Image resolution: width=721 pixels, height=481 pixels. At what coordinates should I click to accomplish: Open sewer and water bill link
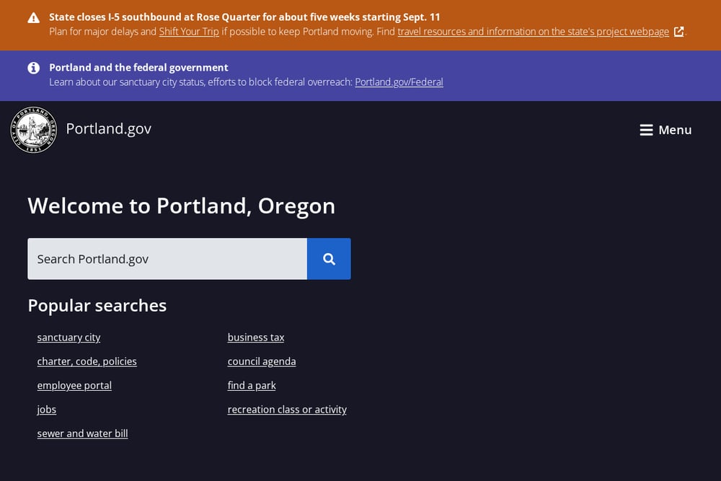coord(82,433)
